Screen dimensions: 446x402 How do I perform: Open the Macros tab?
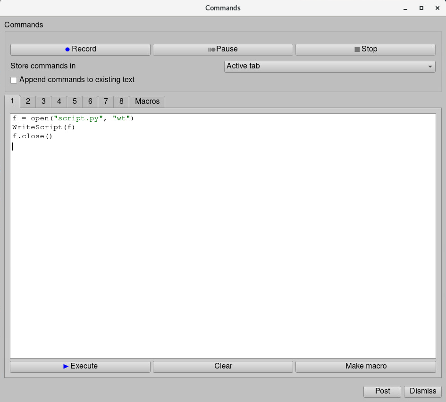[x=147, y=101]
